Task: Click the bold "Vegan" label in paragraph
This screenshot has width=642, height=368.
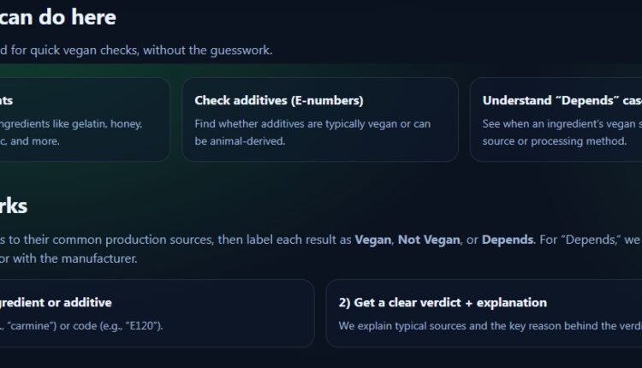Action: tap(373, 240)
